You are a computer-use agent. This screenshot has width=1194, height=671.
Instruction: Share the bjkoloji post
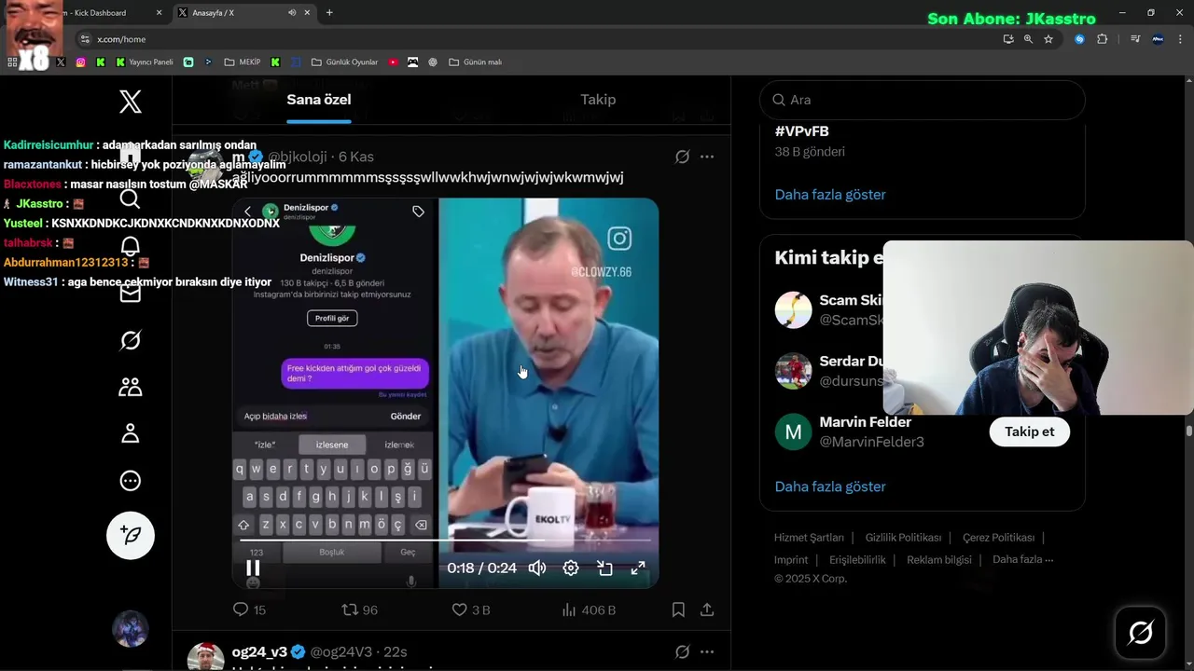point(707,609)
